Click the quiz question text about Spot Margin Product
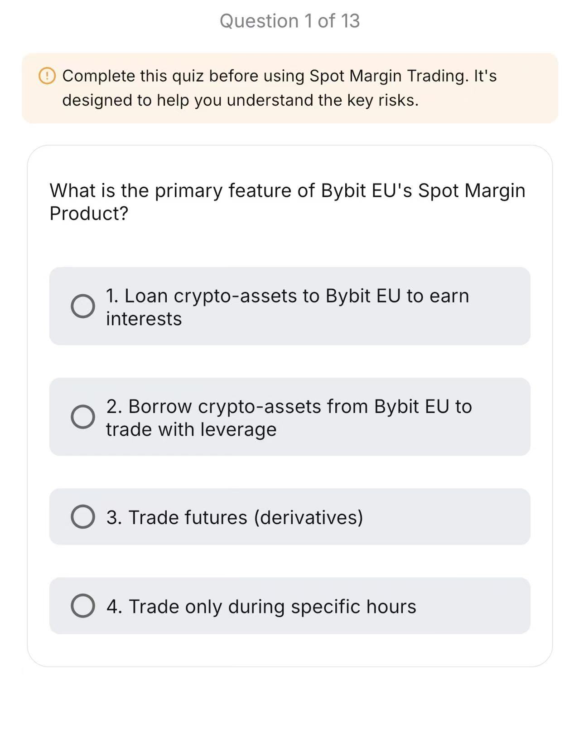Viewport: 579px width, 749px height. [287, 202]
